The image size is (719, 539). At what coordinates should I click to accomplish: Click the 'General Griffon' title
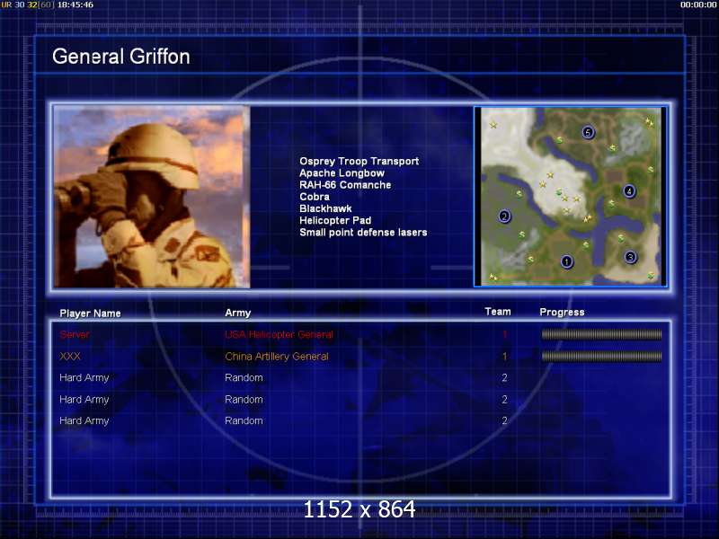[121, 57]
